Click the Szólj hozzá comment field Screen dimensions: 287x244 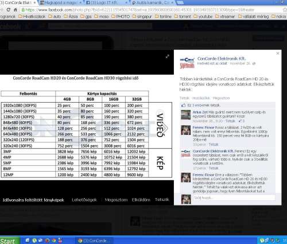(234, 197)
